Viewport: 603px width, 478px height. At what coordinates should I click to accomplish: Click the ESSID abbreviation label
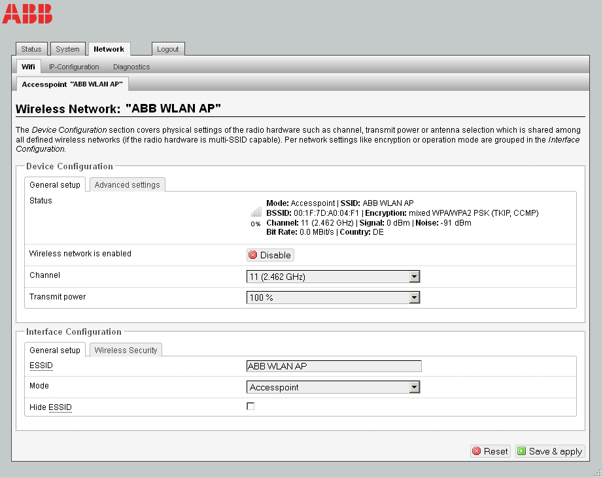click(41, 366)
